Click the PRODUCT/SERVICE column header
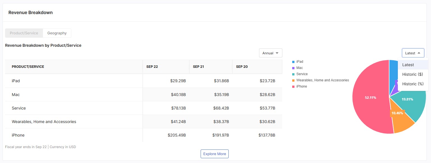 pos(74,67)
